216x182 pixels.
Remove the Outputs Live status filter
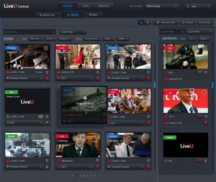pyautogui.click(x=195, y=39)
